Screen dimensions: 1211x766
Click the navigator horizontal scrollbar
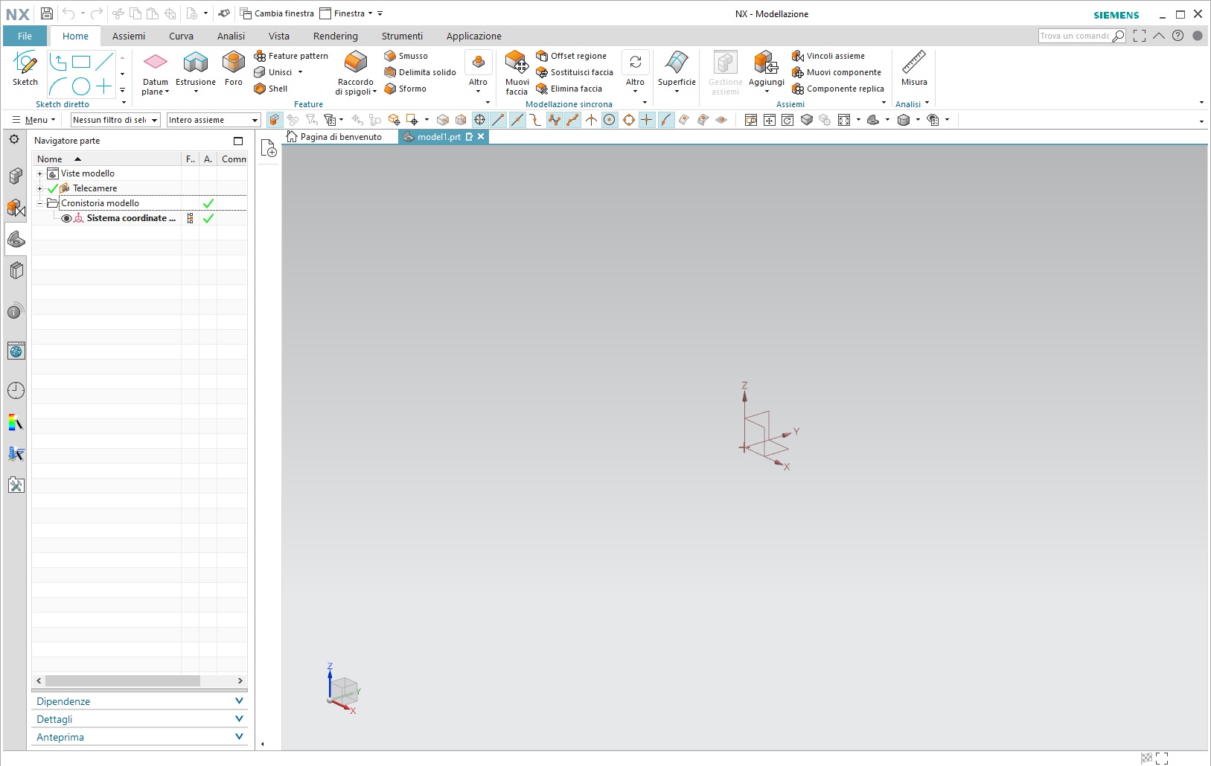[123, 681]
